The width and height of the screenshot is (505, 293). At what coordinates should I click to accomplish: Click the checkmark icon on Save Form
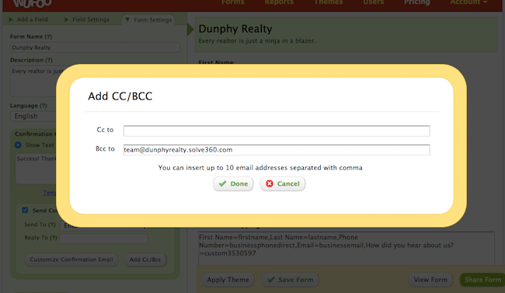tap(271, 280)
